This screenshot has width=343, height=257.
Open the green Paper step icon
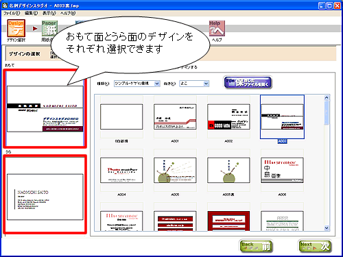[49, 28]
